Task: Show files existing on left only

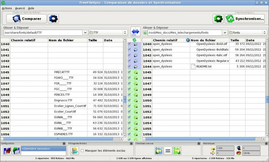Action: click(159, 151)
